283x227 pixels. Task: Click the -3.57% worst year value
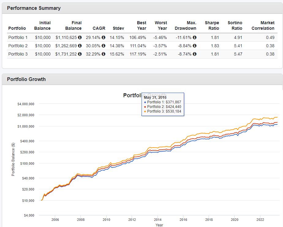tap(160, 46)
